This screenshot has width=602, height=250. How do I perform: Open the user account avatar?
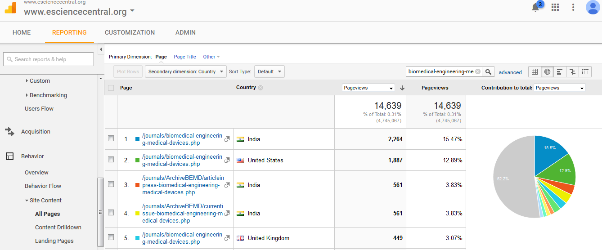coord(593,7)
